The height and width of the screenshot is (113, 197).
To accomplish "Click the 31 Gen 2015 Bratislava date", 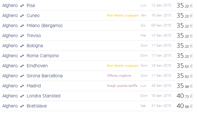I will point(161,106).
